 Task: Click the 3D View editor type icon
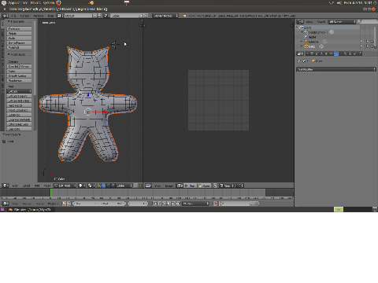point(6,186)
